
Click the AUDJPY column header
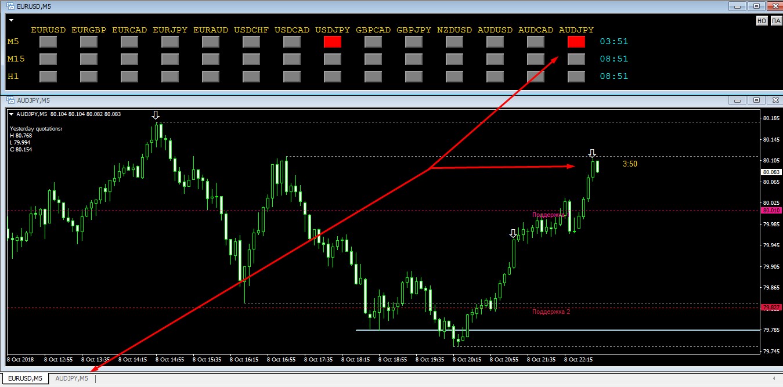pos(576,30)
